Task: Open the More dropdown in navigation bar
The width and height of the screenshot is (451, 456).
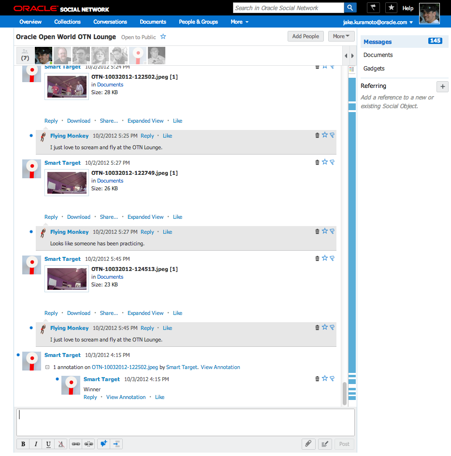Action: (239, 22)
